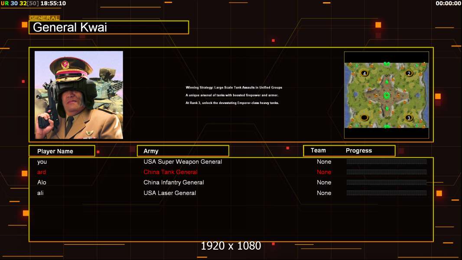Click the loading progress bar for 'ard'
462x260 pixels.
tap(387, 172)
